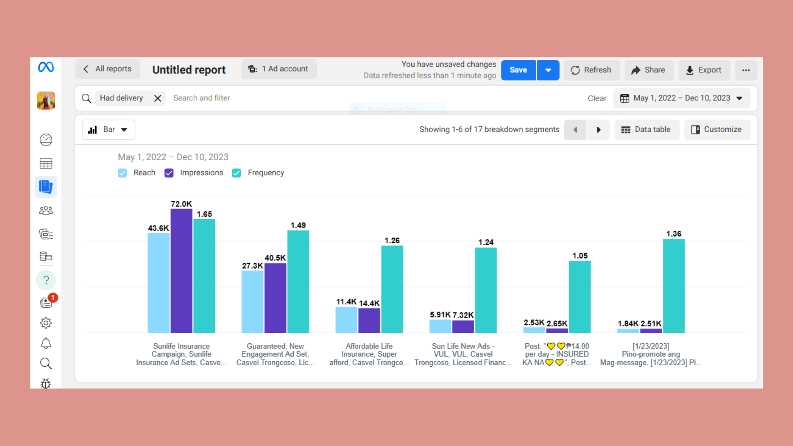Toggle the Impressions checkbox
This screenshot has height=446, width=793.
point(169,173)
